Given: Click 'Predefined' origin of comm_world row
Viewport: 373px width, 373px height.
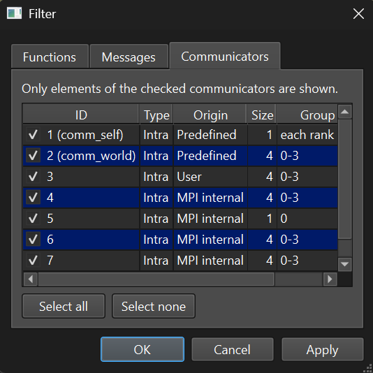Looking at the screenshot, I should (x=210, y=156).
